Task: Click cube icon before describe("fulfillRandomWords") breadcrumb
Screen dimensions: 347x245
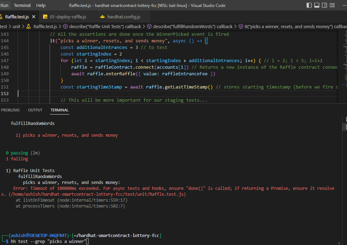Action: (x=149, y=26)
